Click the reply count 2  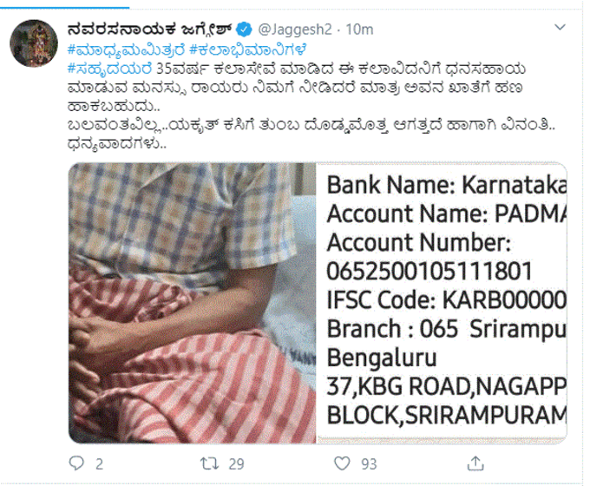click(x=99, y=464)
